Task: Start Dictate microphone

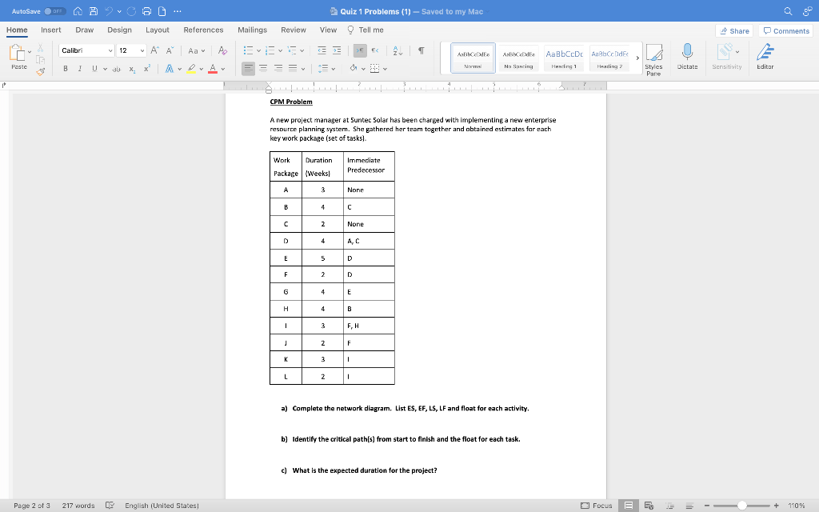Action: (687, 57)
